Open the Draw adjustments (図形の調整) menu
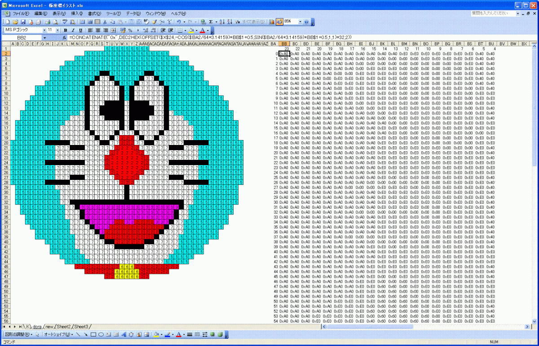Screen dimensions: 539x346 (x=18, y=334)
